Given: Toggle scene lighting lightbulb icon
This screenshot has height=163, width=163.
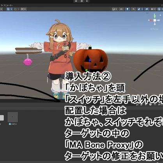Looking at the screenshot, I should coord(128,9).
